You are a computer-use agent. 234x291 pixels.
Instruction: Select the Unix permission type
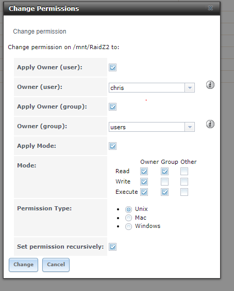(128, 209)
